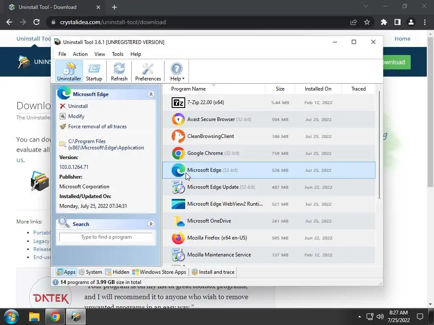
Task: Open the Startup manager toolbar icon
Action: point(94,72)
